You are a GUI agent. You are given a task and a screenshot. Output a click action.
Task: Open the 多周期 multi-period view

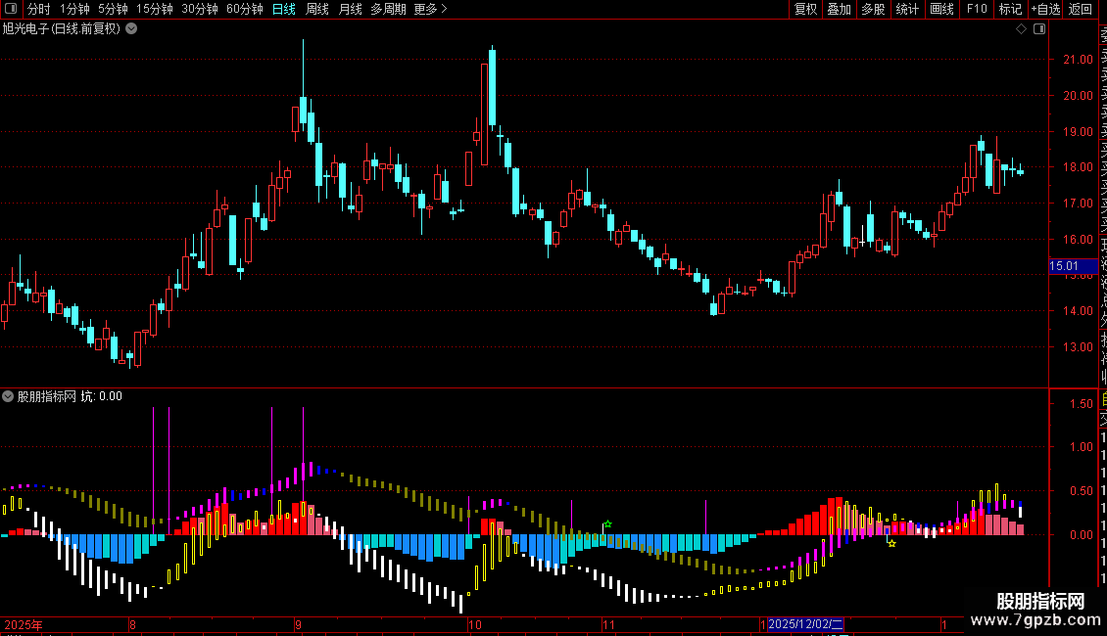388,9
